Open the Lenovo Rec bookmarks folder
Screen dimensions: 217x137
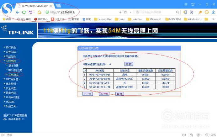click(x=103, y=19)
